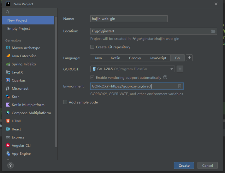This screenshot has width=225, height=173.
Task: Click the generator list scrollbar
Action: (56, 82)
